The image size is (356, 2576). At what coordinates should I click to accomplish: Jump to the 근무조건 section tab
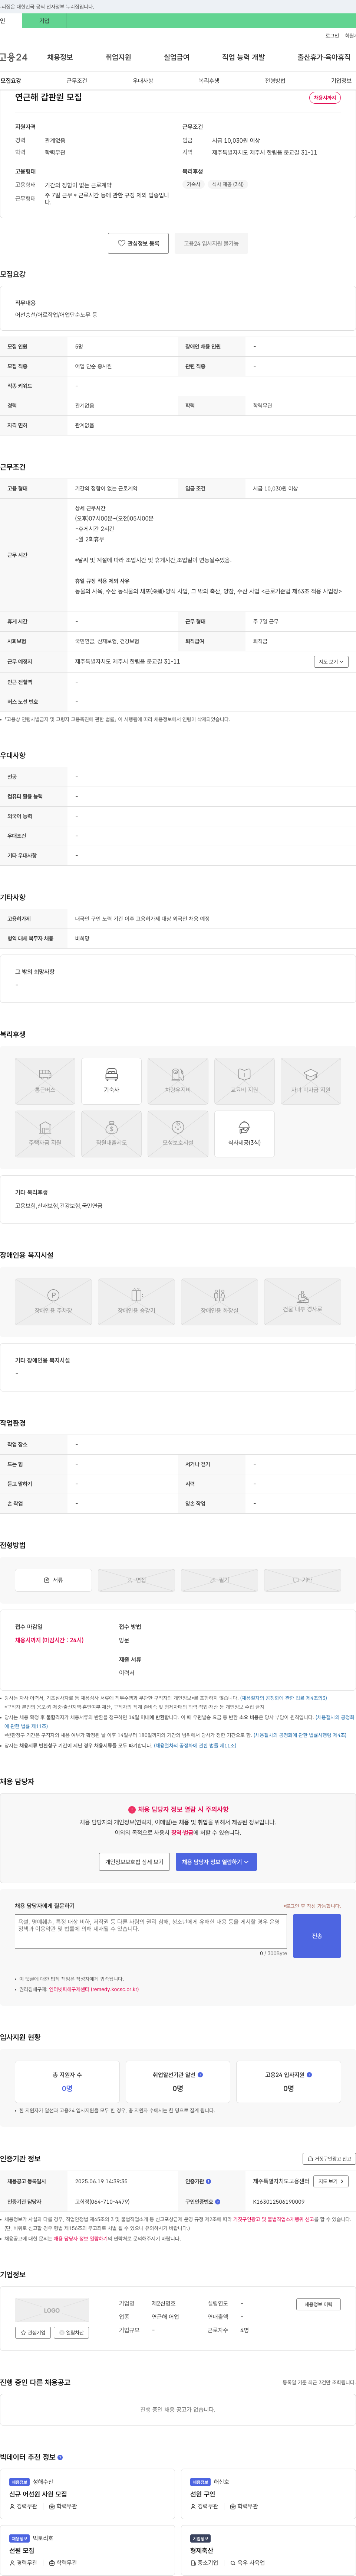pyautogui.click(x=77, y=81)
